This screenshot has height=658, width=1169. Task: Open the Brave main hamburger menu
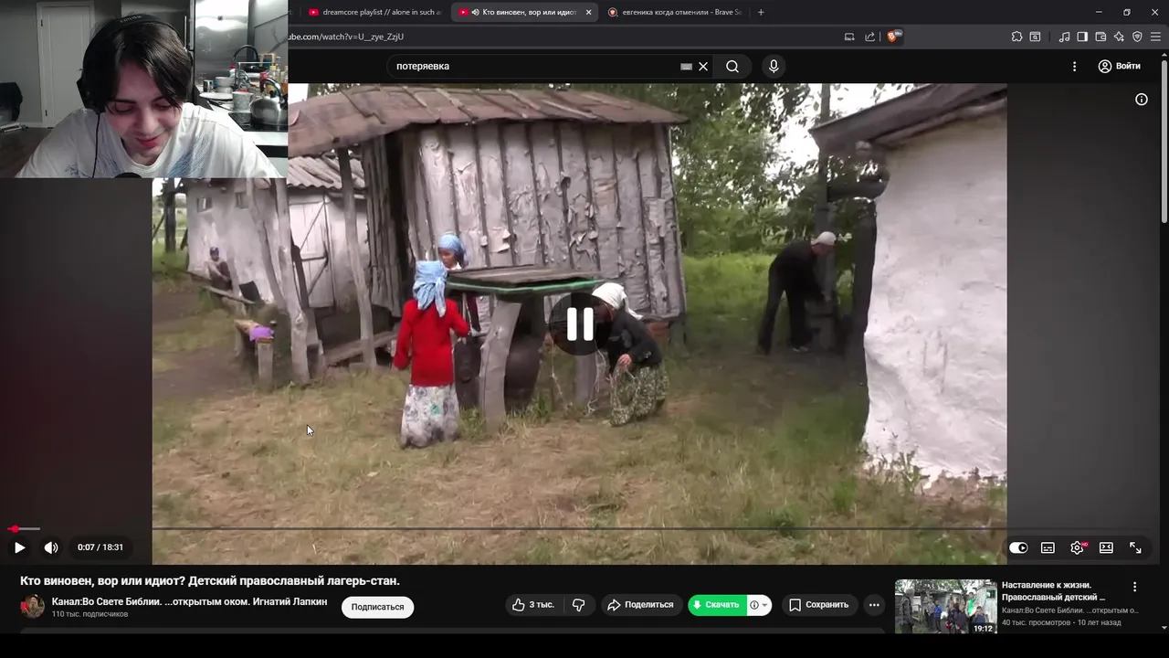point(1155,37)
